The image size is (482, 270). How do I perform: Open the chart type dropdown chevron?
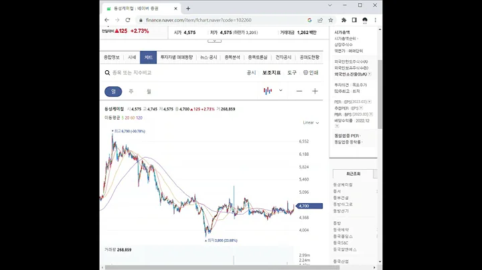pyautogui.click(x=280, y=90)
